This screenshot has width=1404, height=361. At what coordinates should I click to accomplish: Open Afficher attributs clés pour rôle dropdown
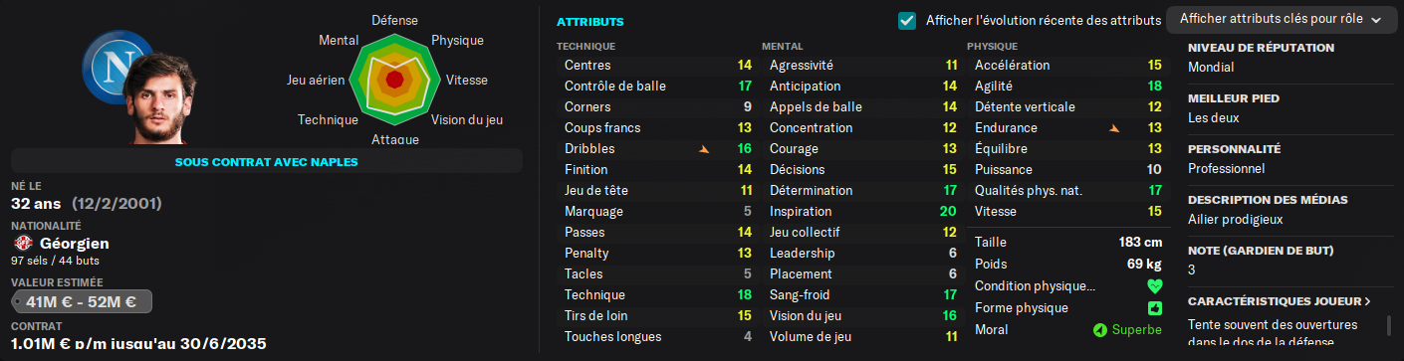coord(1279,20)
